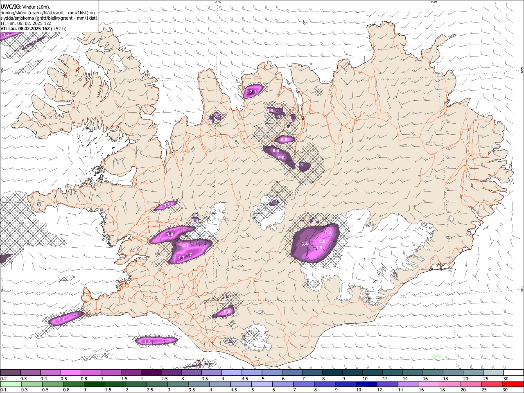Click the "1.8" precipitation value in west Iceland
524x393 pixels.
pos(170,234)
